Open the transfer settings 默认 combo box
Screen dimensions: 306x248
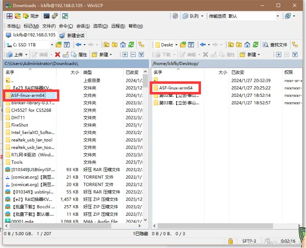254,16
